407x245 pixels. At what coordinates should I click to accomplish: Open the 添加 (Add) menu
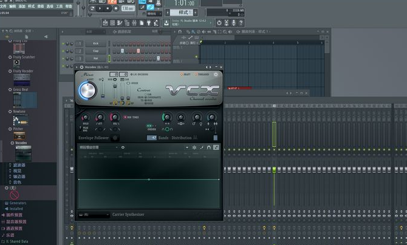pos(22,6)
